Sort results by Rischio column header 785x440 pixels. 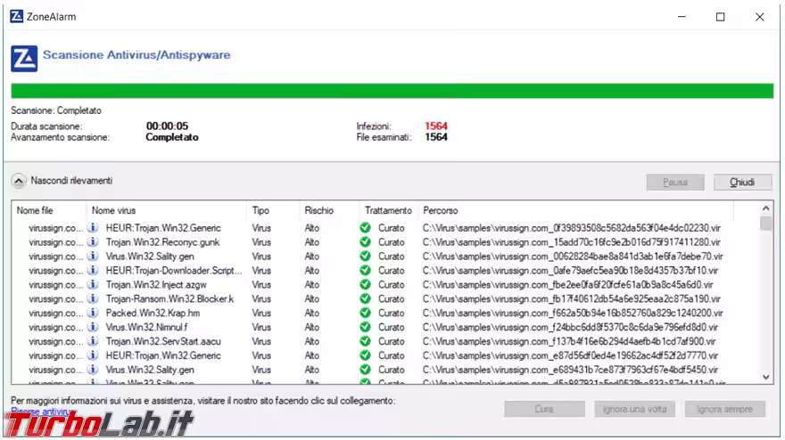pyautogui.click(x=318, y=211)
